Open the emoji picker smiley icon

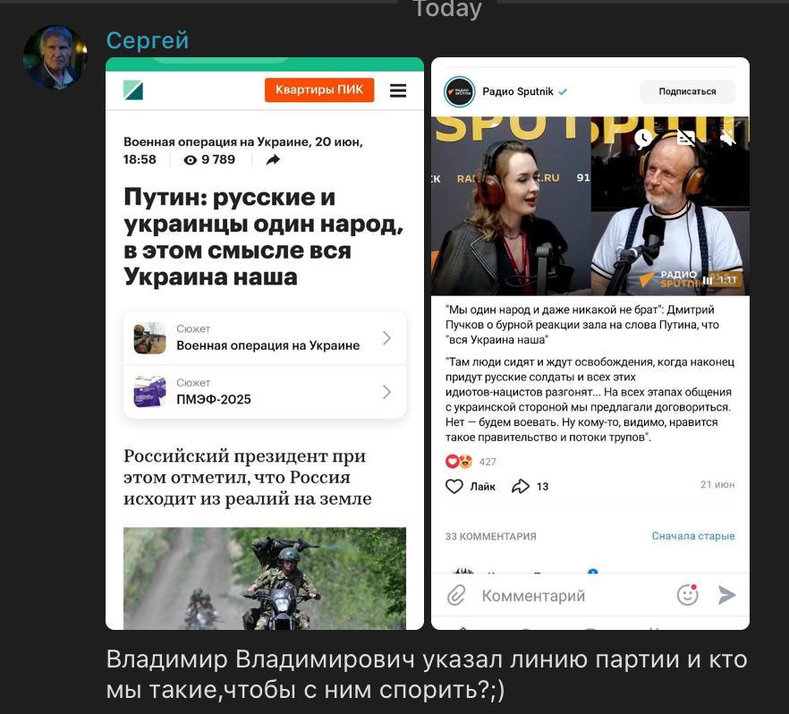point(687,595)
